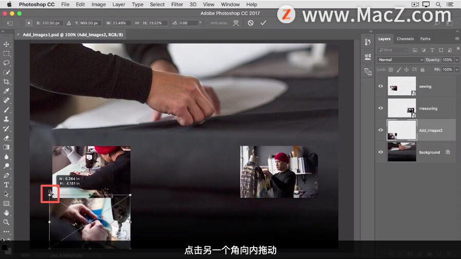This screenshot has width=461, height=259.
Task: Select the Clone Stamp tool
Action: (6, 119)
